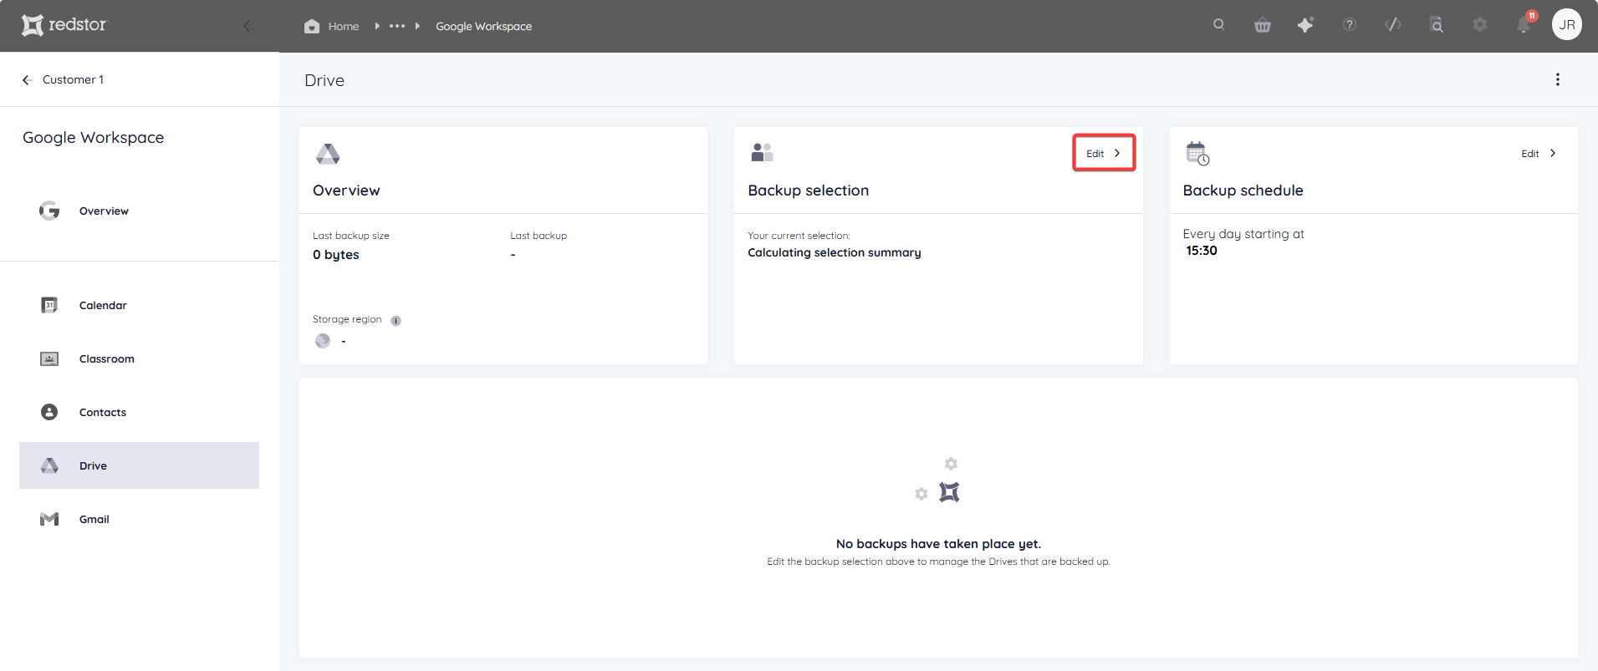Viewport: 1598px width, 671px height.
Task: Open the Drive page kebab menu
Action: pyautogui.click(x=1557, y=79)
